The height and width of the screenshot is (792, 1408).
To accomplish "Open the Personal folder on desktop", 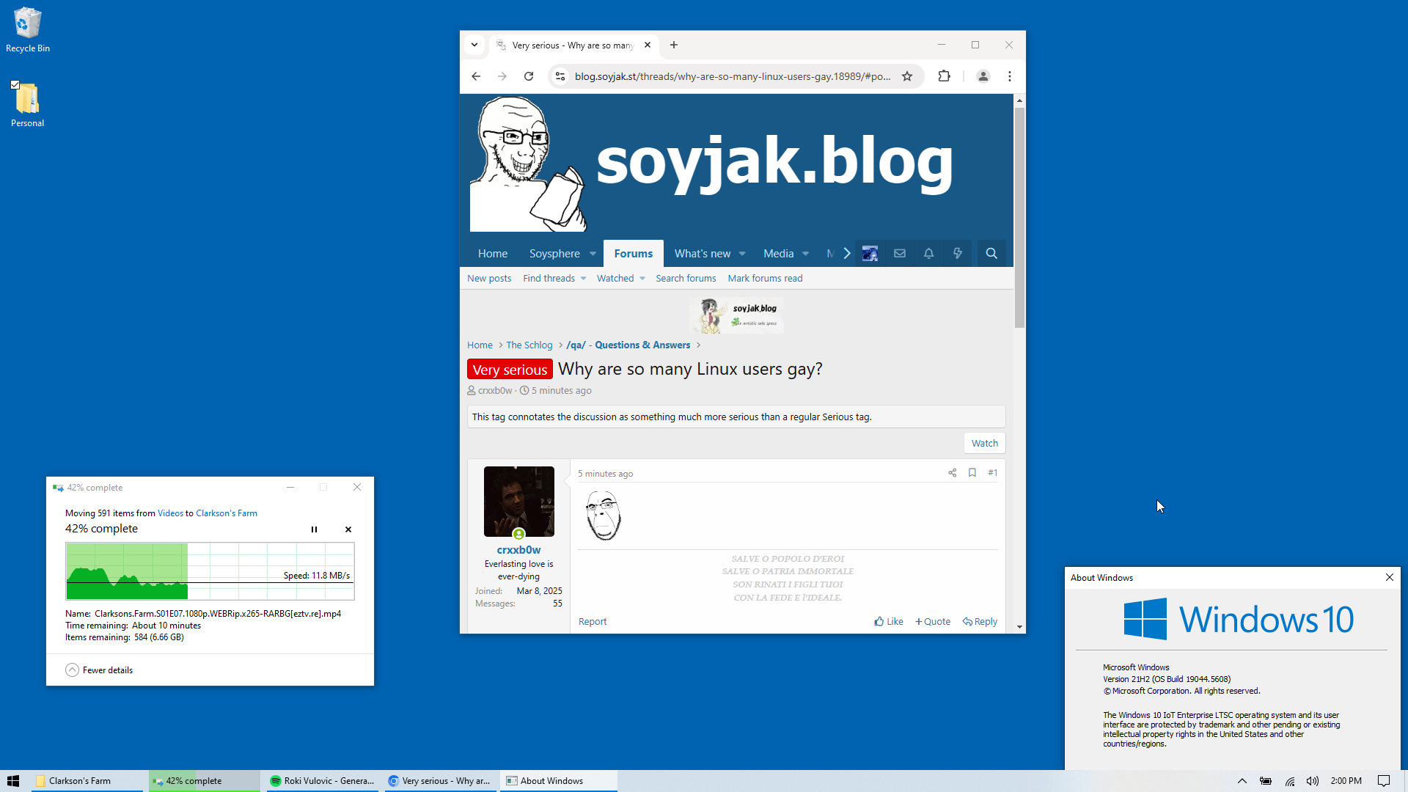I will point(27,105).
